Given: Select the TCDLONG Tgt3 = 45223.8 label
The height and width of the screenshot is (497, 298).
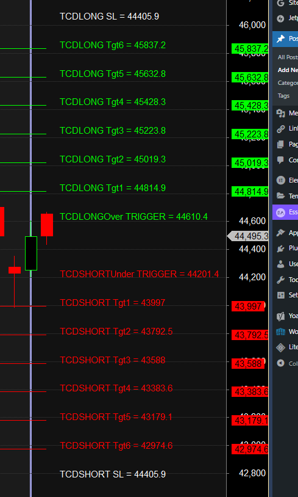Looking at the screenshot, I should click(113, 131).
